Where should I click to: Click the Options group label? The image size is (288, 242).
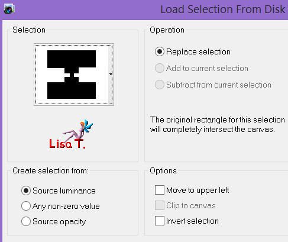[163, 171]
